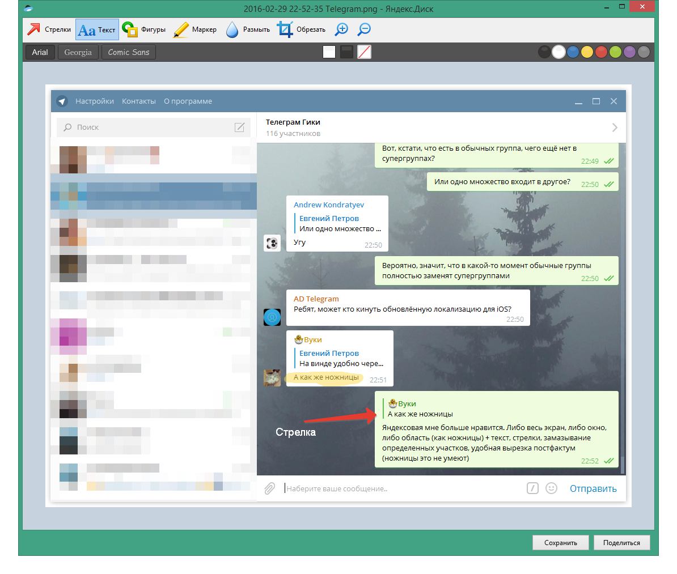Screen dimensions: 677x574
Task: Open О программе menu in Telegram
Action: click(188, 101)
